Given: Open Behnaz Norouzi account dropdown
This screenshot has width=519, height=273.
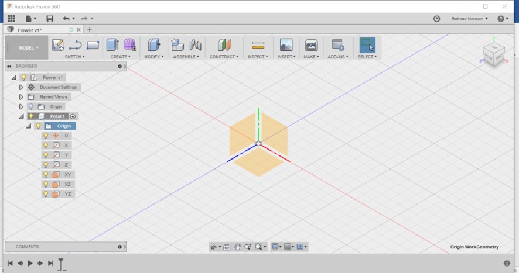Looking at the screenshot, I should point(469,19).
